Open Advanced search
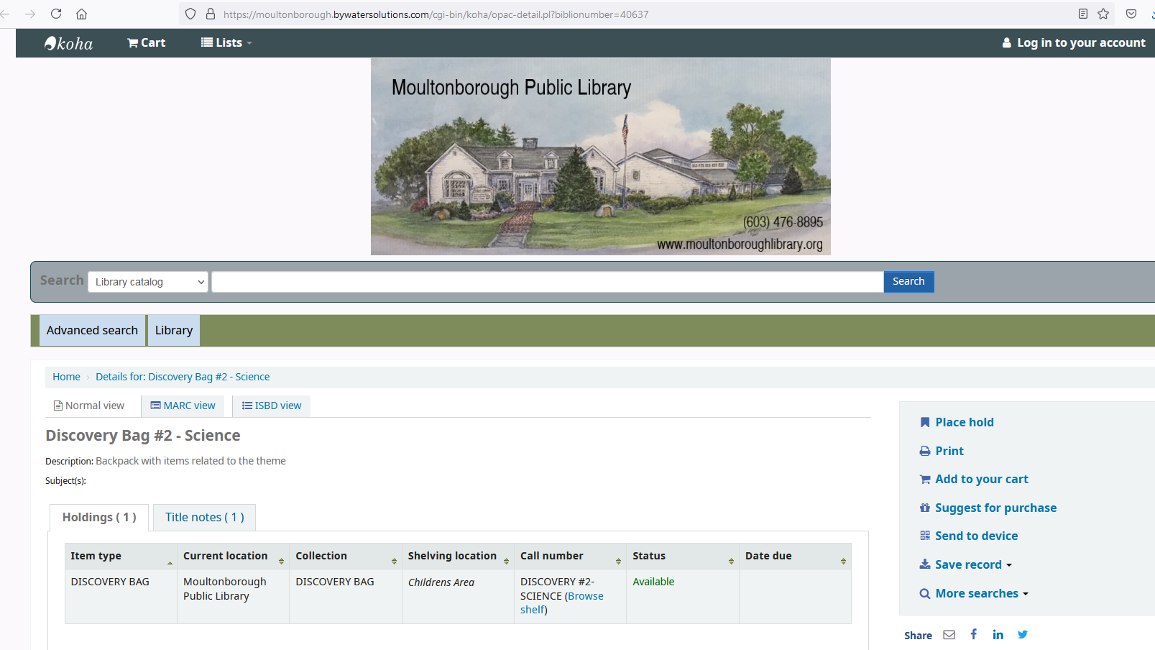 (92, 330)
